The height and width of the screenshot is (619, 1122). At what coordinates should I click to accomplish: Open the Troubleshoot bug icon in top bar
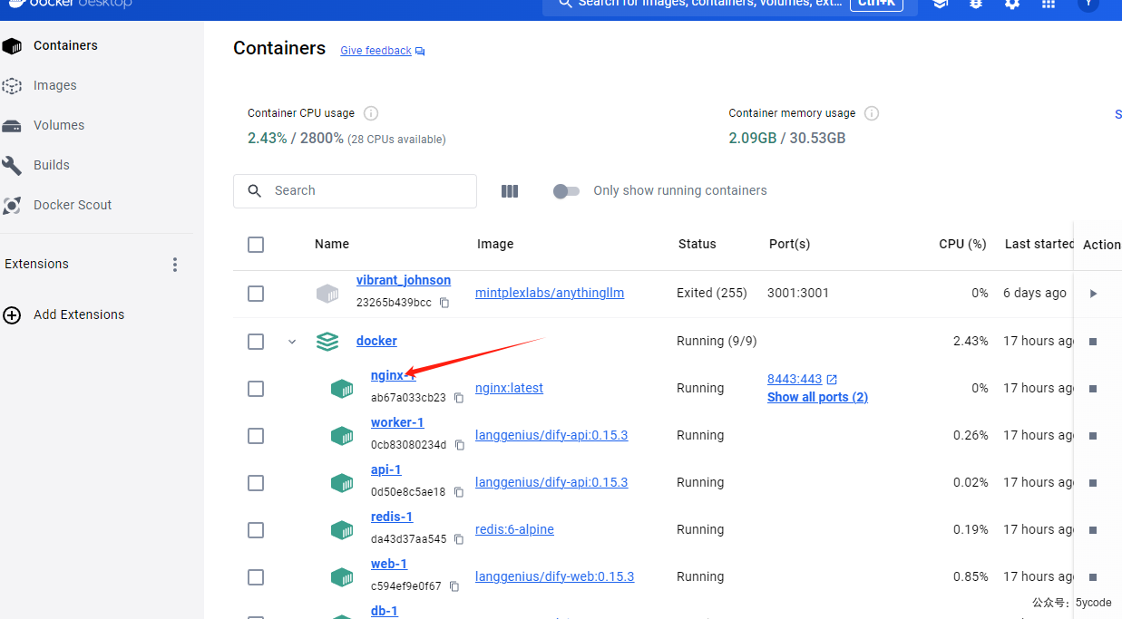976,4
